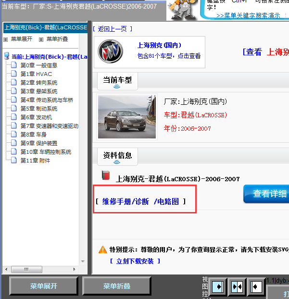Go back via 返回上一页 link

pos(113,29)
